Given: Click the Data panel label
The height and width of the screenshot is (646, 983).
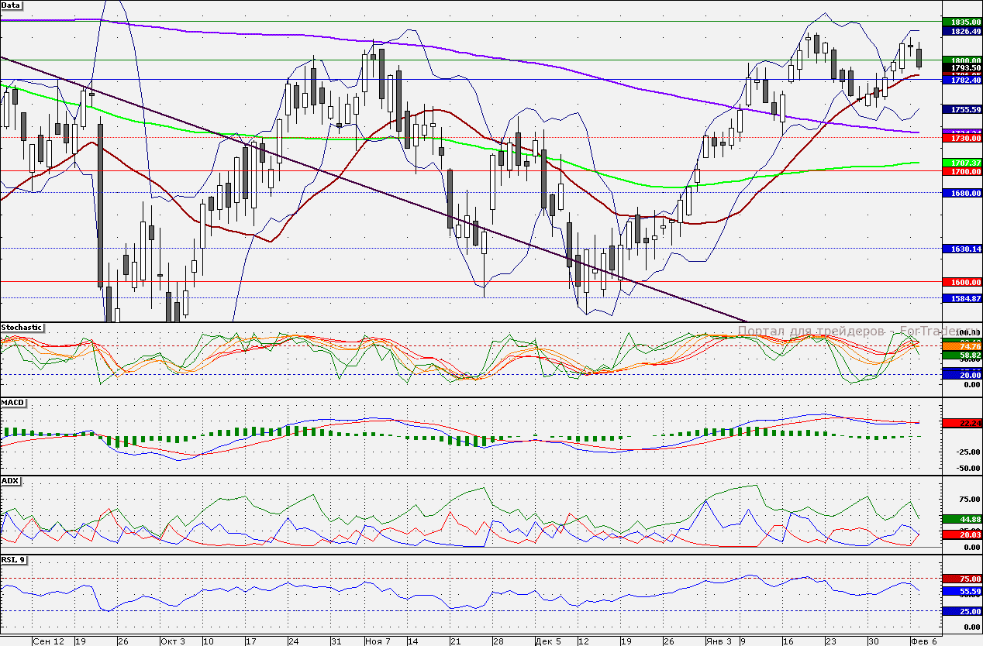Looking at the screenshot, I should coord(12,5).
